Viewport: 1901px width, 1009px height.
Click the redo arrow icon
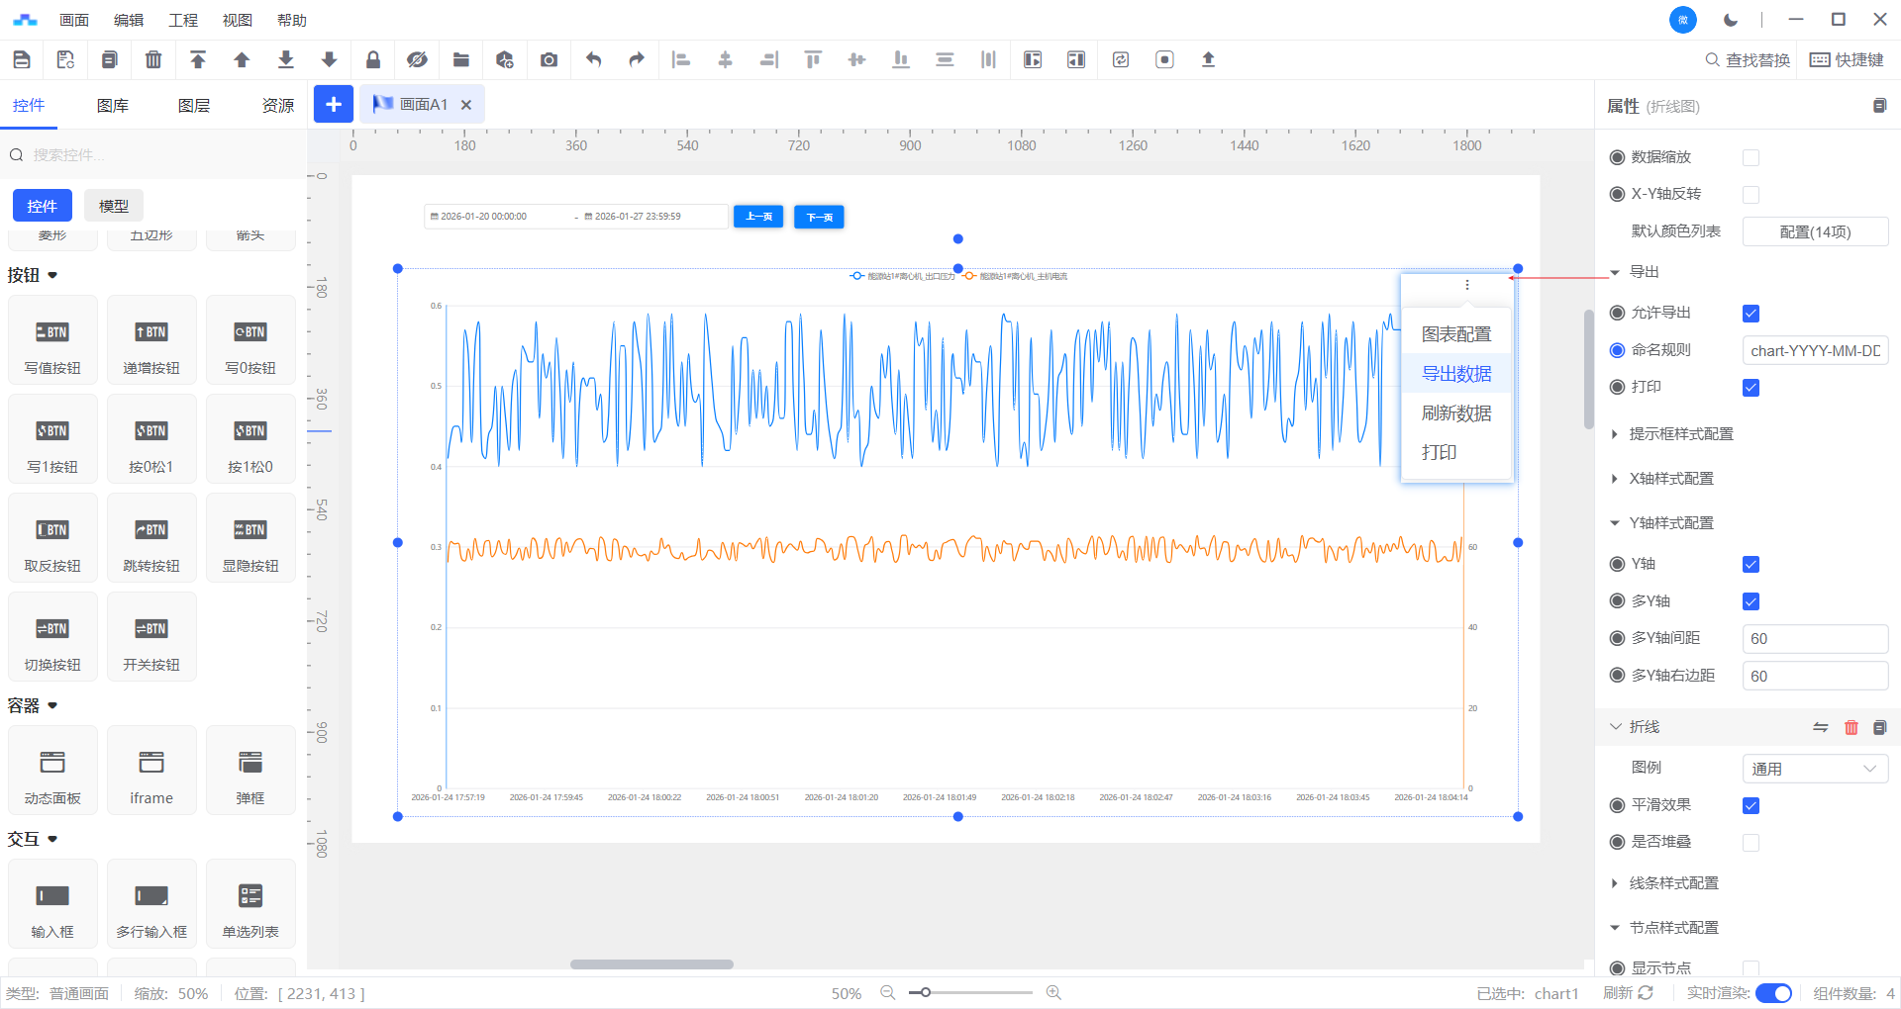point(637,60)
